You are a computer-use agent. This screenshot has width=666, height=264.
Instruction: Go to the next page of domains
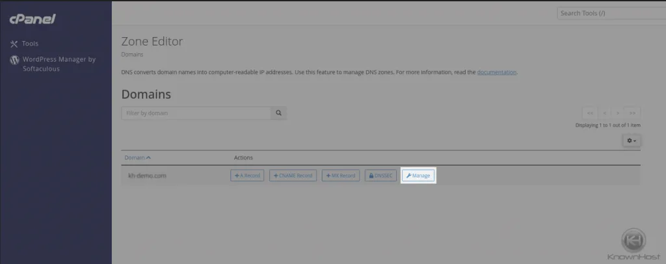(x=618, y=112)
